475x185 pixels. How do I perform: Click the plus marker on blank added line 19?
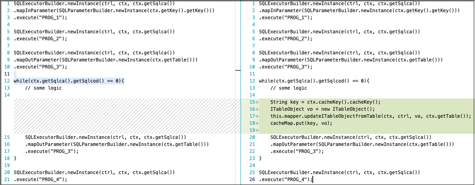click(x=257, y=130)
